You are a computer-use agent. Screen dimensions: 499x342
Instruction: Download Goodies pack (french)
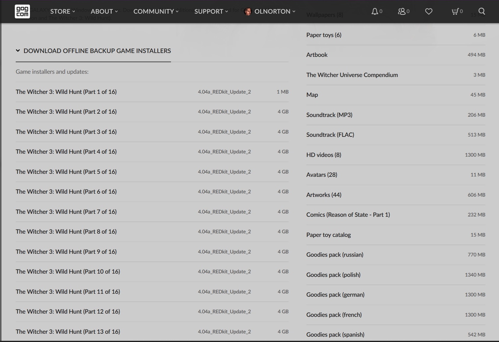[x=396, y=315]
